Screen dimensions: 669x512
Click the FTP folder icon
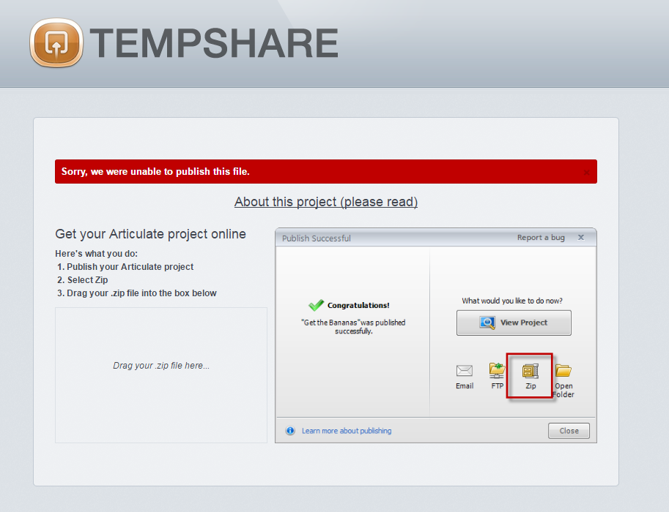tap(497, 371)
